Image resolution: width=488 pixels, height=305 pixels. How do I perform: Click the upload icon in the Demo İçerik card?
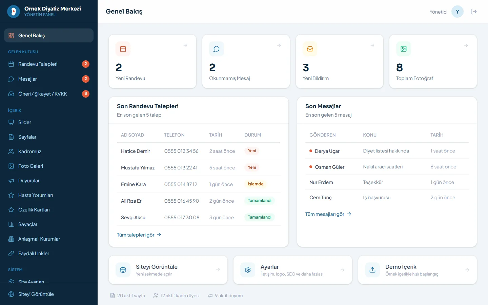(x=372, y=270)
